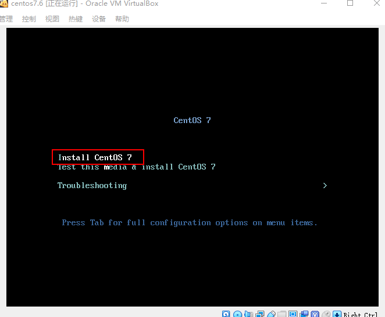Click the hard disk activity status icon
The image size is (385, 317).
coord(226,314)
